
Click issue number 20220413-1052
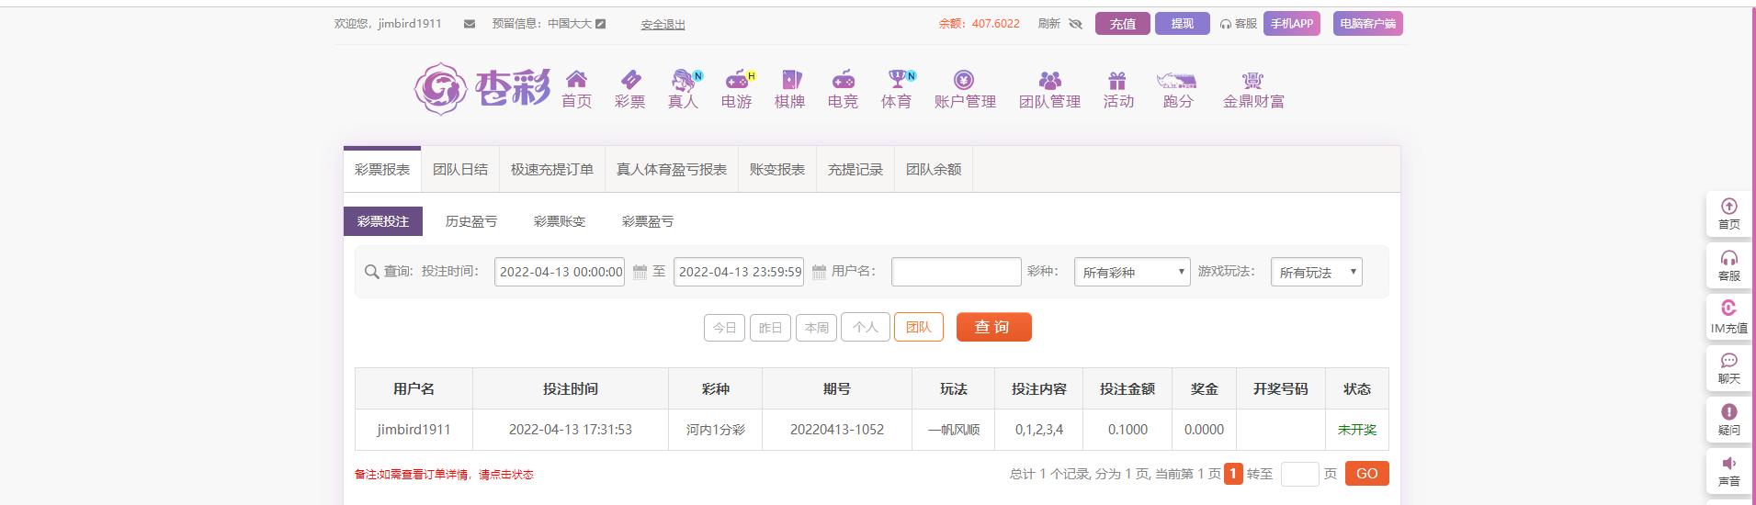coord(836,430)
